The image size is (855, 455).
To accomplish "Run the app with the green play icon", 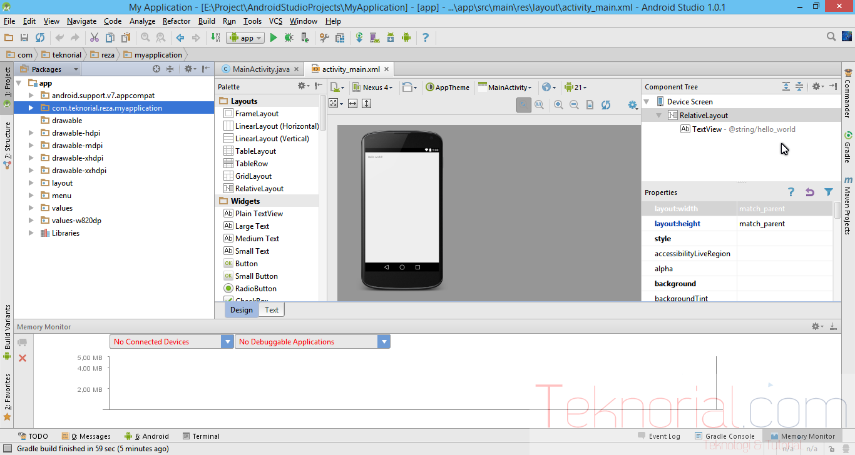I will 274,38.
